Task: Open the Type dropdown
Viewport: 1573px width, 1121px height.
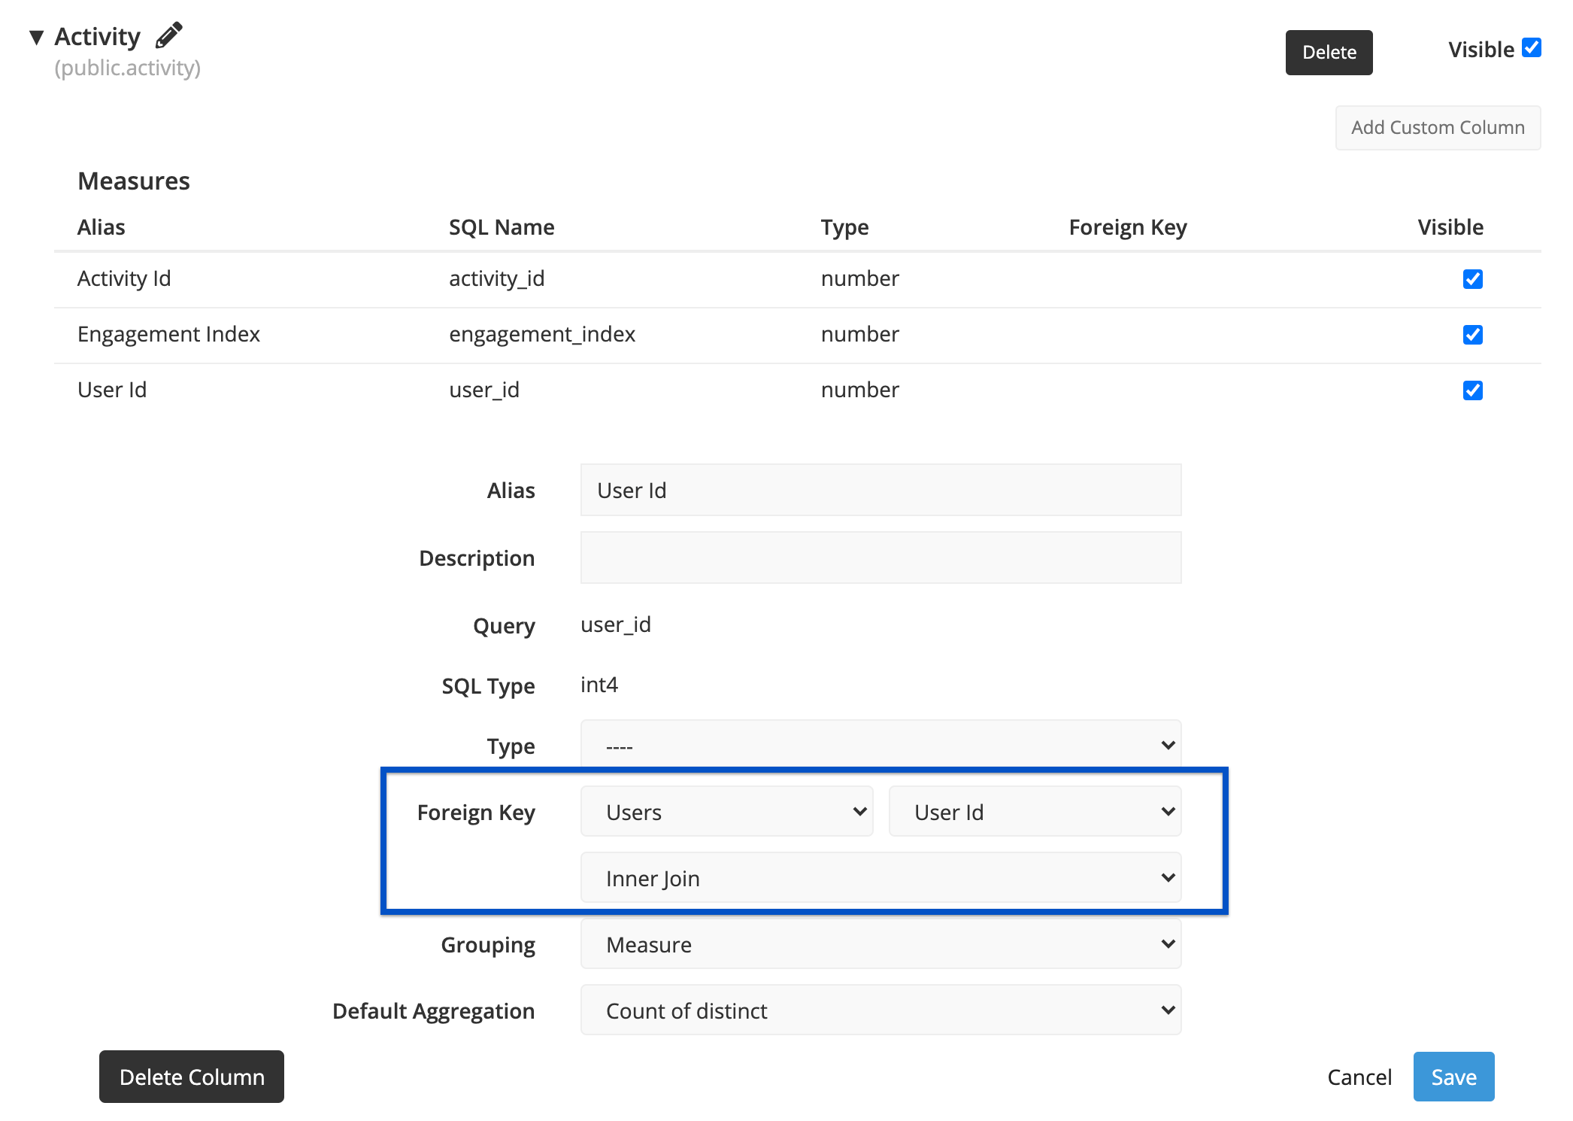Action: pyautogui.click(x=880, y=745)
